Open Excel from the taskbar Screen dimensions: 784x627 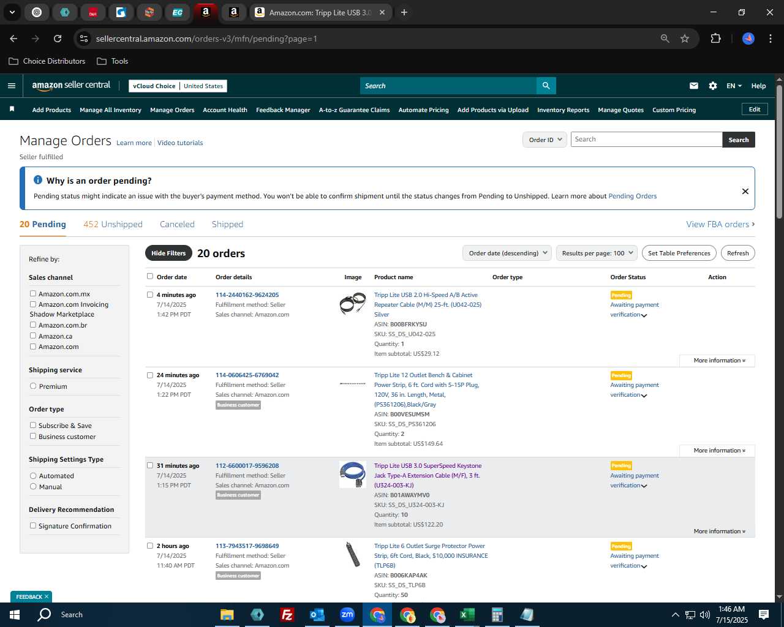pyautogui.click(x=467, y=615)
